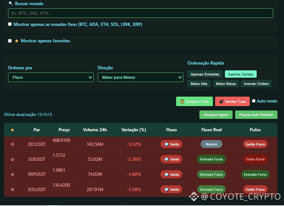Click the Pulso column header
Viewport: 284px width, 206px height.
[255, 130]
